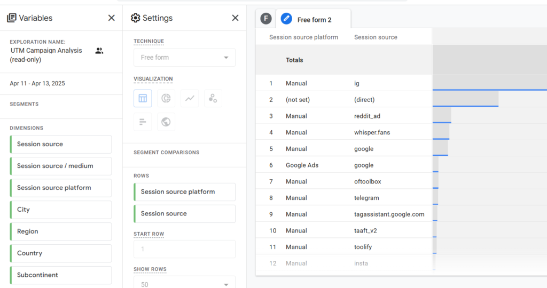Click the ig source cell

tap(356, 83)
